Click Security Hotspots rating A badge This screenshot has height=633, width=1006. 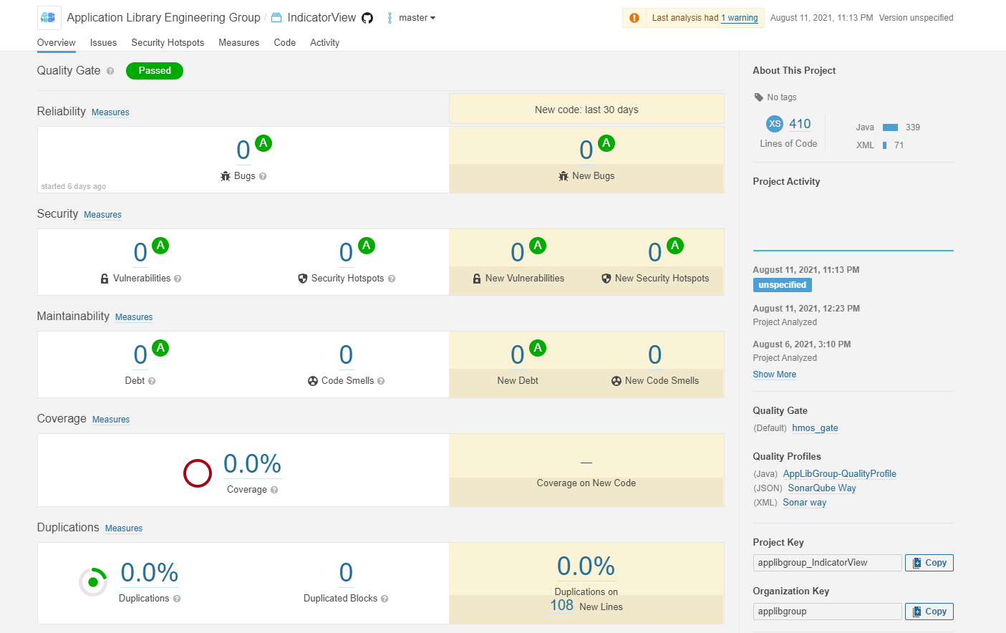point(367,246)
